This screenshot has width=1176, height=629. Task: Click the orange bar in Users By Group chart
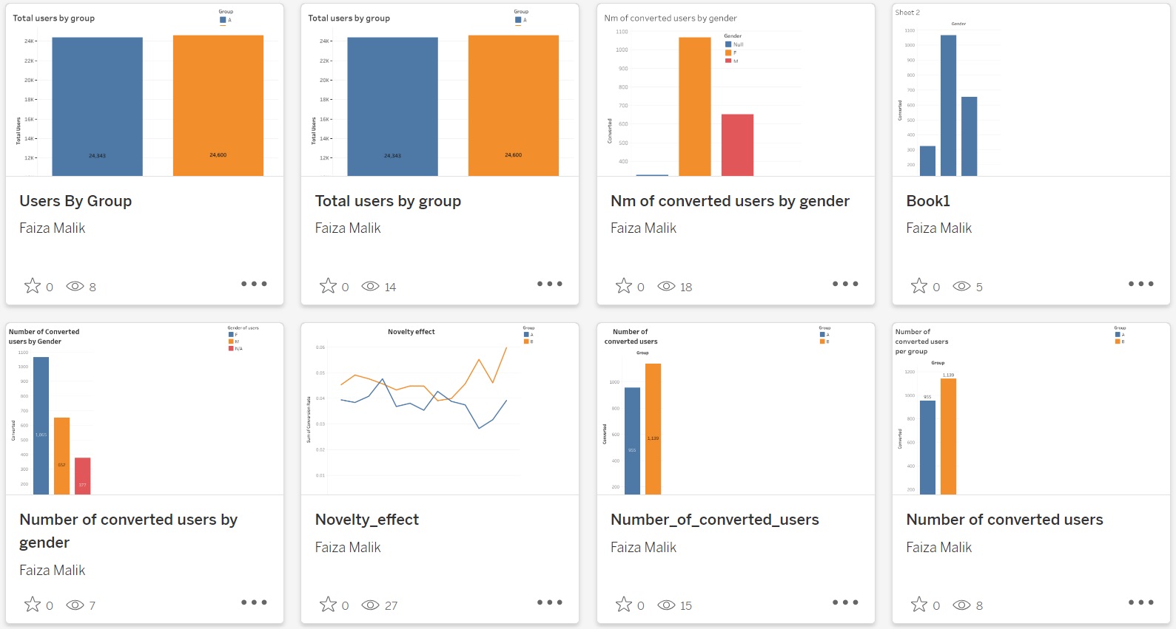pos(218,105)
